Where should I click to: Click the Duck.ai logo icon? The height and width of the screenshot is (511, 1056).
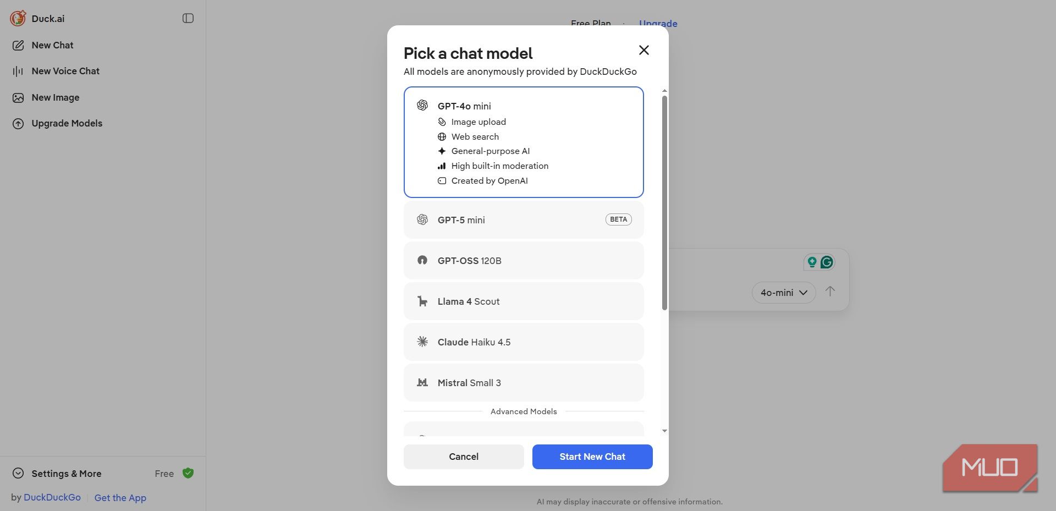click(18, 18)
